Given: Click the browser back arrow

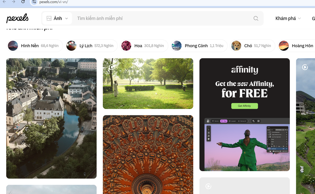Looking at the screenshot, I should coord(4,2).
